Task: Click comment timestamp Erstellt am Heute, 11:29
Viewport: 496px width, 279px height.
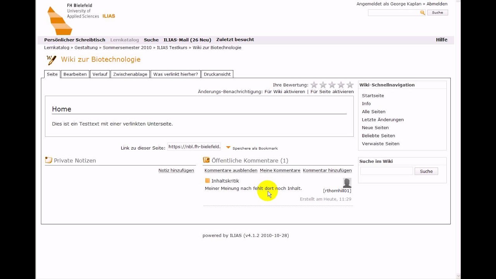Action: [325, 199]
